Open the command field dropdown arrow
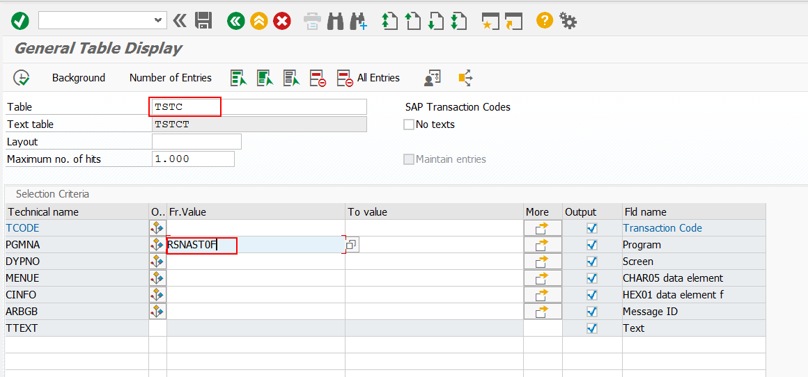Image resolution: width=808 pixels, height=377 pixels. coord(157,21)
